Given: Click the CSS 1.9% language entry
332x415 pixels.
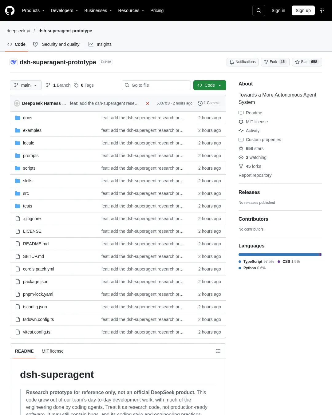Looking at the screenshot, I should point(289,262).
